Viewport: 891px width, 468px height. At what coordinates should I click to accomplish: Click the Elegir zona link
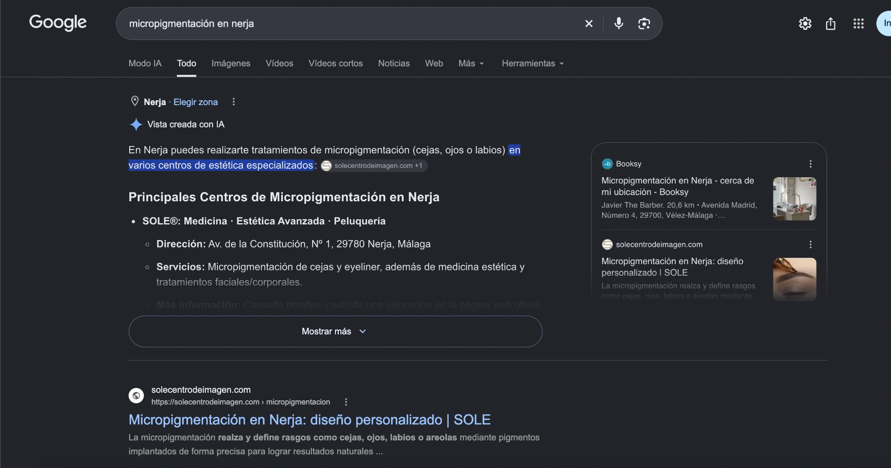pos(196,102)
